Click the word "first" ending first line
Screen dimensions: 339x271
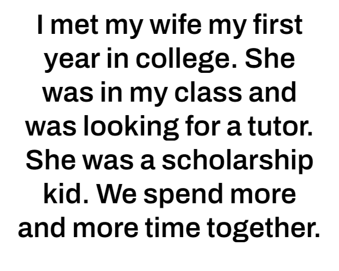tap(277, 24)
